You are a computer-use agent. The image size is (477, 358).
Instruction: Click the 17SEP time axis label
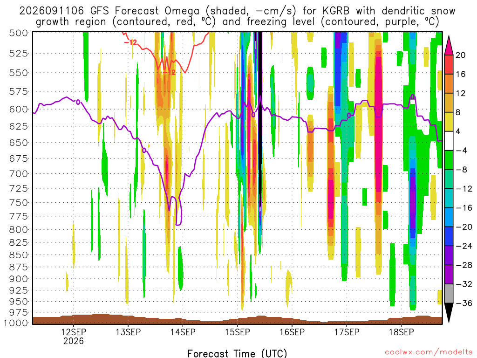click(347, 332)
